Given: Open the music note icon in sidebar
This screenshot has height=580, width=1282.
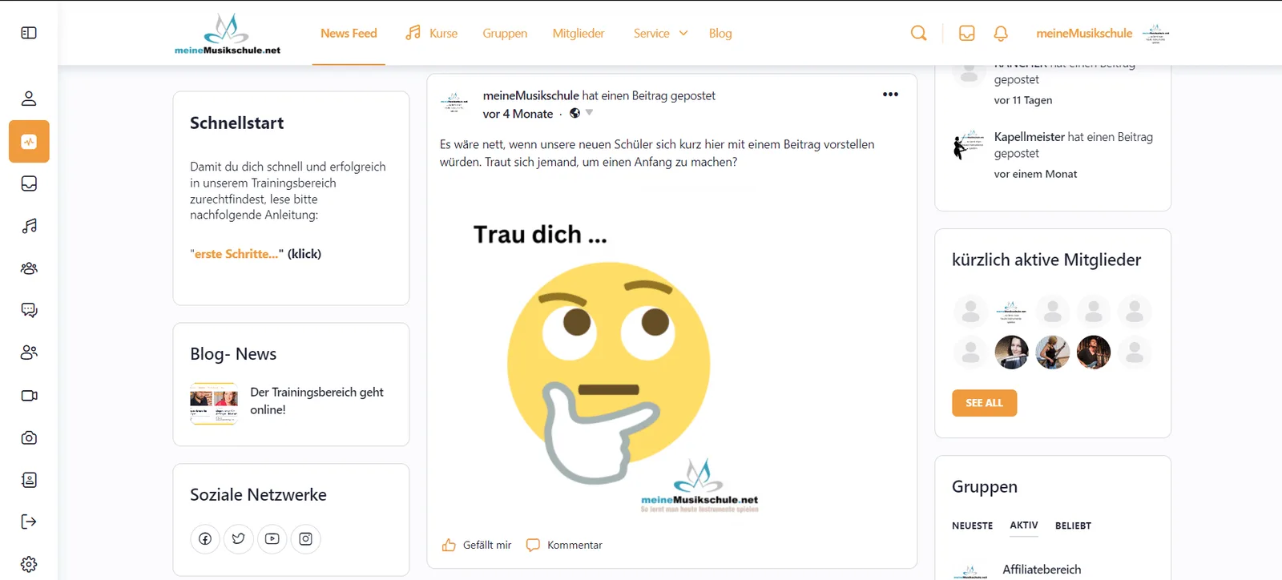Looking at the screenshot, I should (29, 226).
